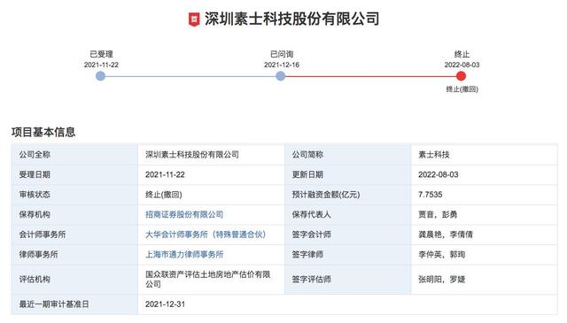Click the 保荐机构 label cell

(x=74, y=215)
